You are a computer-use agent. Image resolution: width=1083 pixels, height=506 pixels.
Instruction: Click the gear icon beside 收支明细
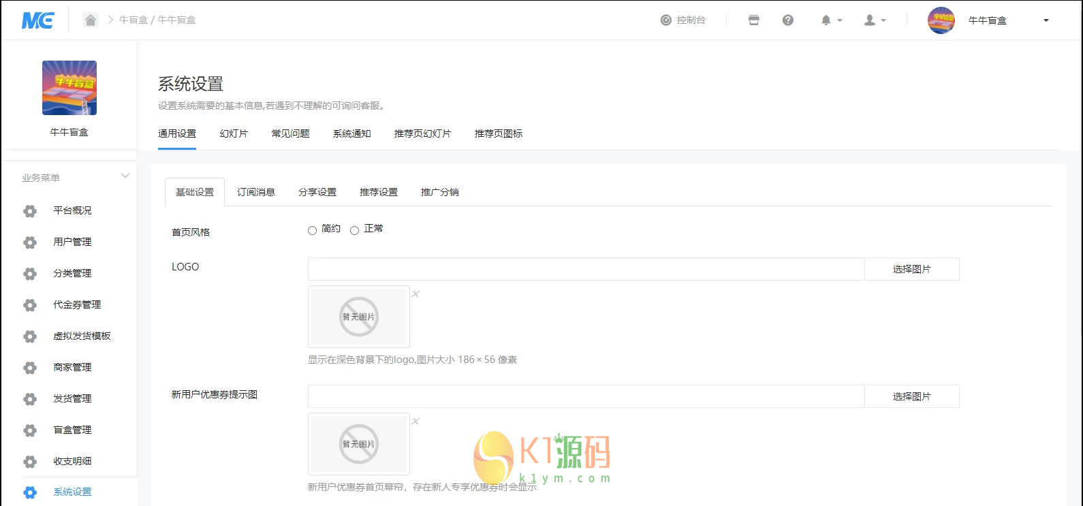click(30, 462)
